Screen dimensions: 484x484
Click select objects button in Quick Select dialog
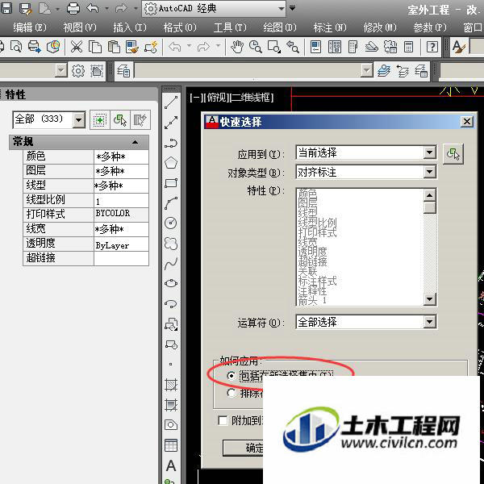point(453,153)
